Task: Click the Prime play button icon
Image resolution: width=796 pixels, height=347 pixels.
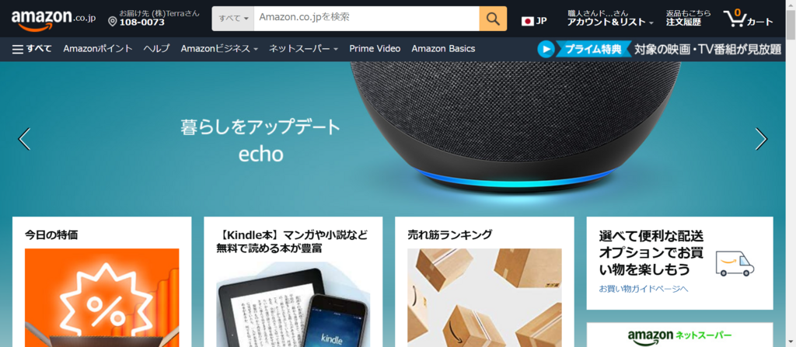Action: 546,49
